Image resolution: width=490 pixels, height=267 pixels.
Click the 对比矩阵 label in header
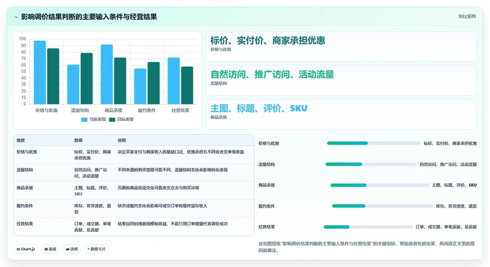pos(467,16)
